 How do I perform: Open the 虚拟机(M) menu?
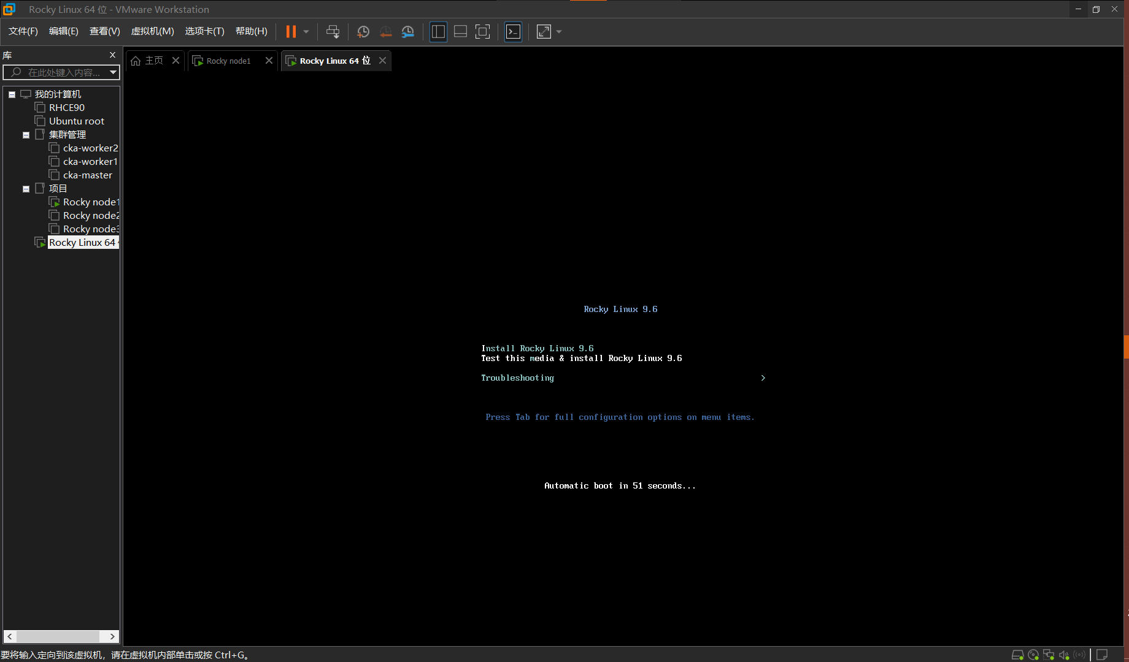(x=152, y=31)
